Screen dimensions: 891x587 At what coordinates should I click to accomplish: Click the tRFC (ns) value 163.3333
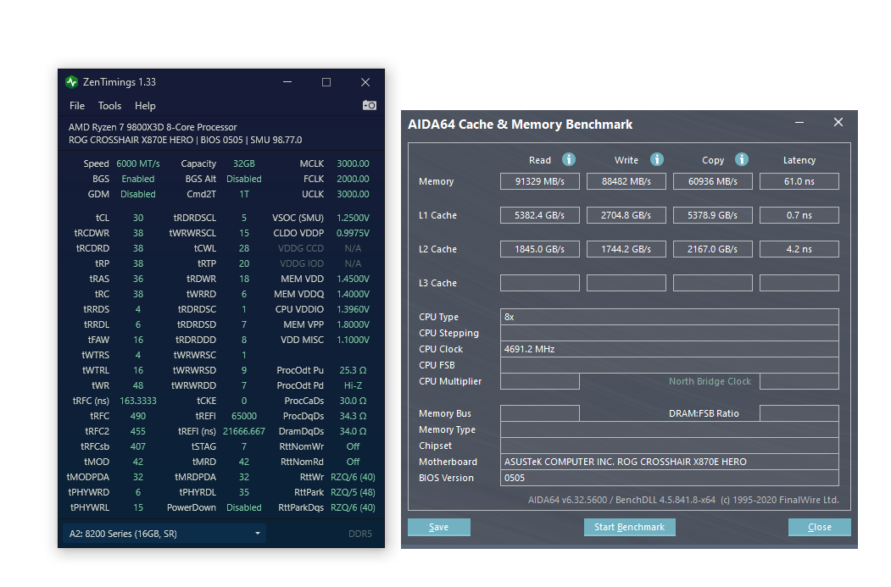click(138, 401)
